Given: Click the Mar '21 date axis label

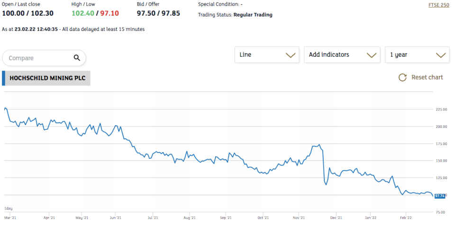Looking at the screenshot, I should [10, 218].
